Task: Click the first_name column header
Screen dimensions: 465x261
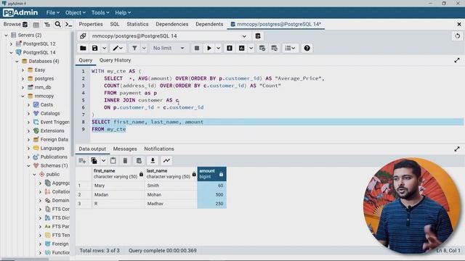Action: pos(118,174)
